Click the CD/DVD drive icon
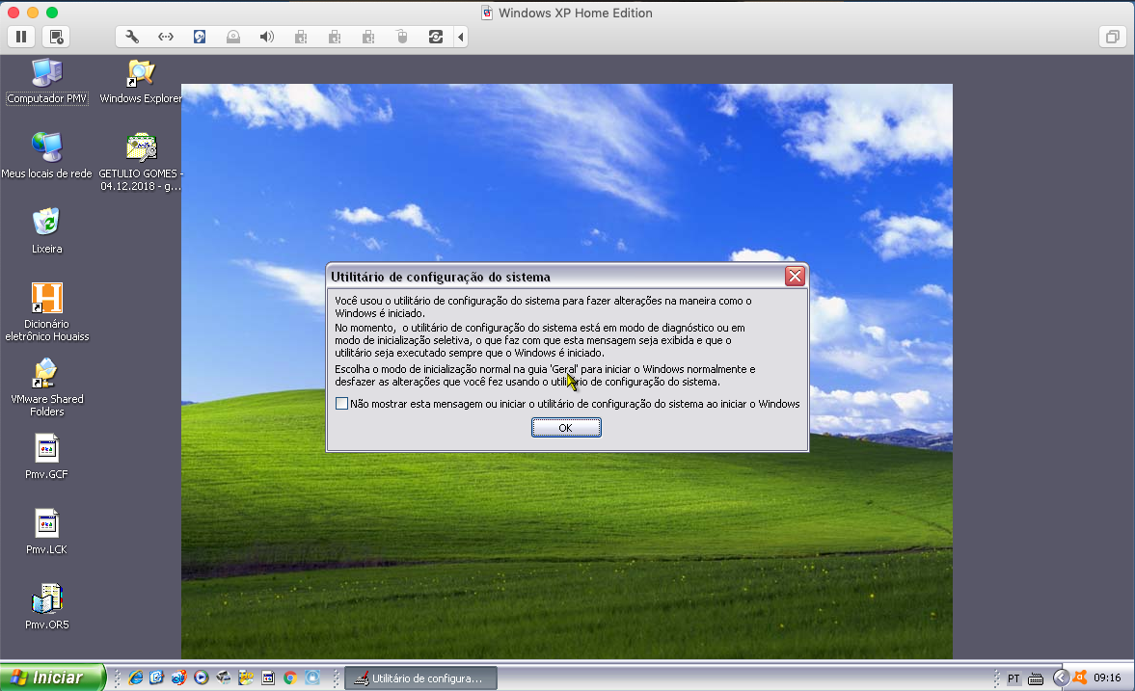This screenshot has height=691, width=1135. pos(233,37)
